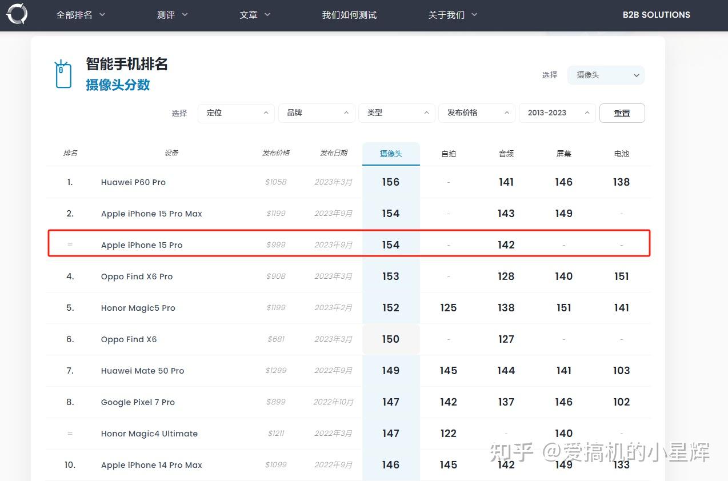Click the collapse arrow inside the 定位 filter
Viewport: 728px width, 481px height.
click(266, 113)
